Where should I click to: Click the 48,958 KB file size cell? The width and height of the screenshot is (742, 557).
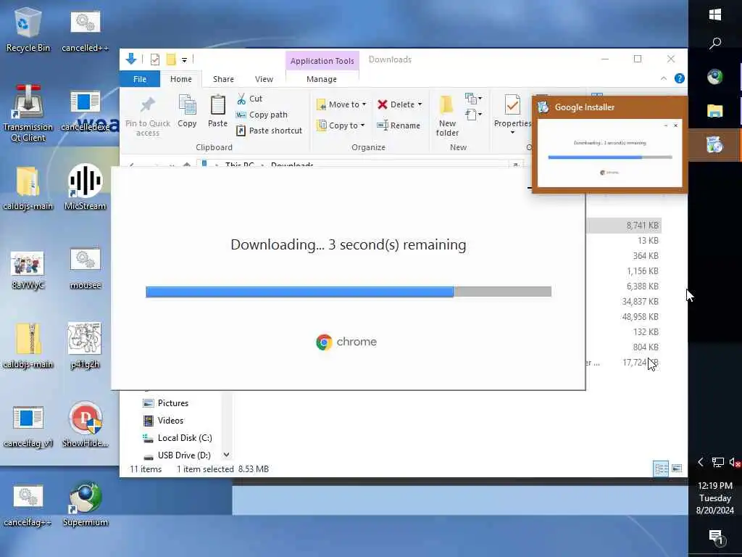641,316
